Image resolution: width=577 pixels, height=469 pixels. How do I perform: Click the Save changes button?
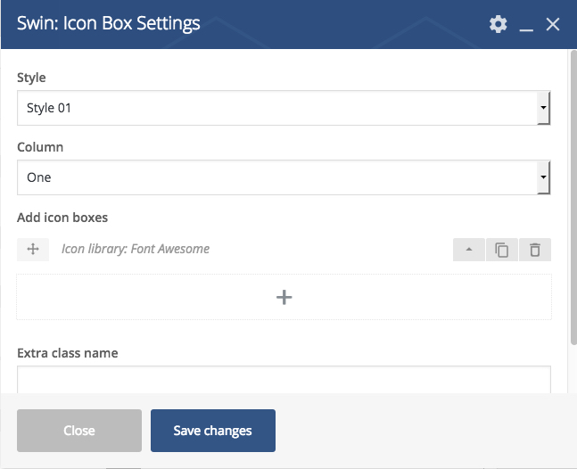click(x=213, y=431)
